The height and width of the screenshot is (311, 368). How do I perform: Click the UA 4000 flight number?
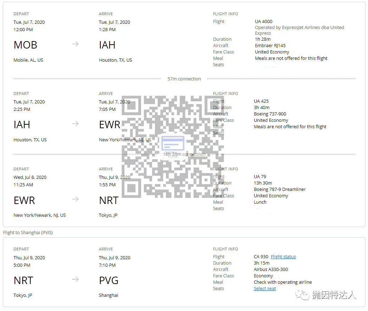(263, 22)
